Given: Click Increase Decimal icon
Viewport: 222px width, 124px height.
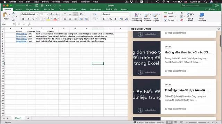Looking at the screenshot, I should click(121, 19).
